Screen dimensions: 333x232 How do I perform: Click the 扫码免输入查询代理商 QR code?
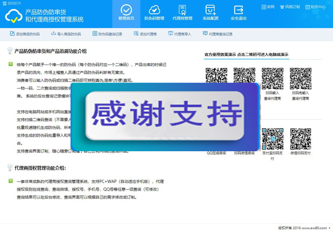[301, 78]
